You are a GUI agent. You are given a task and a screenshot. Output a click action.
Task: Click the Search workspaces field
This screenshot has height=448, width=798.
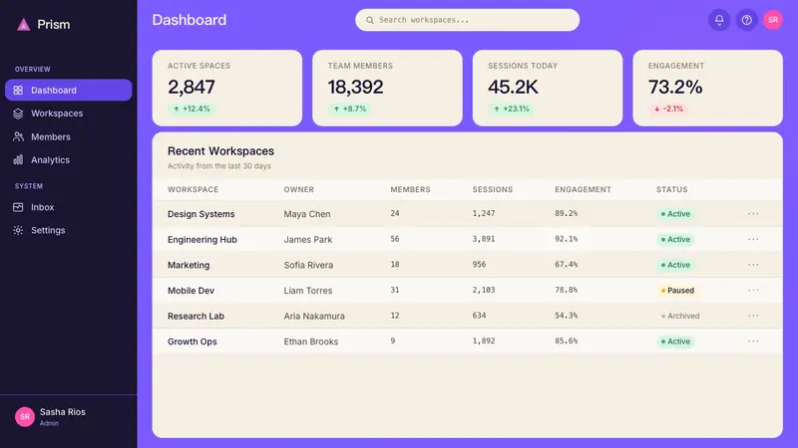467,20
